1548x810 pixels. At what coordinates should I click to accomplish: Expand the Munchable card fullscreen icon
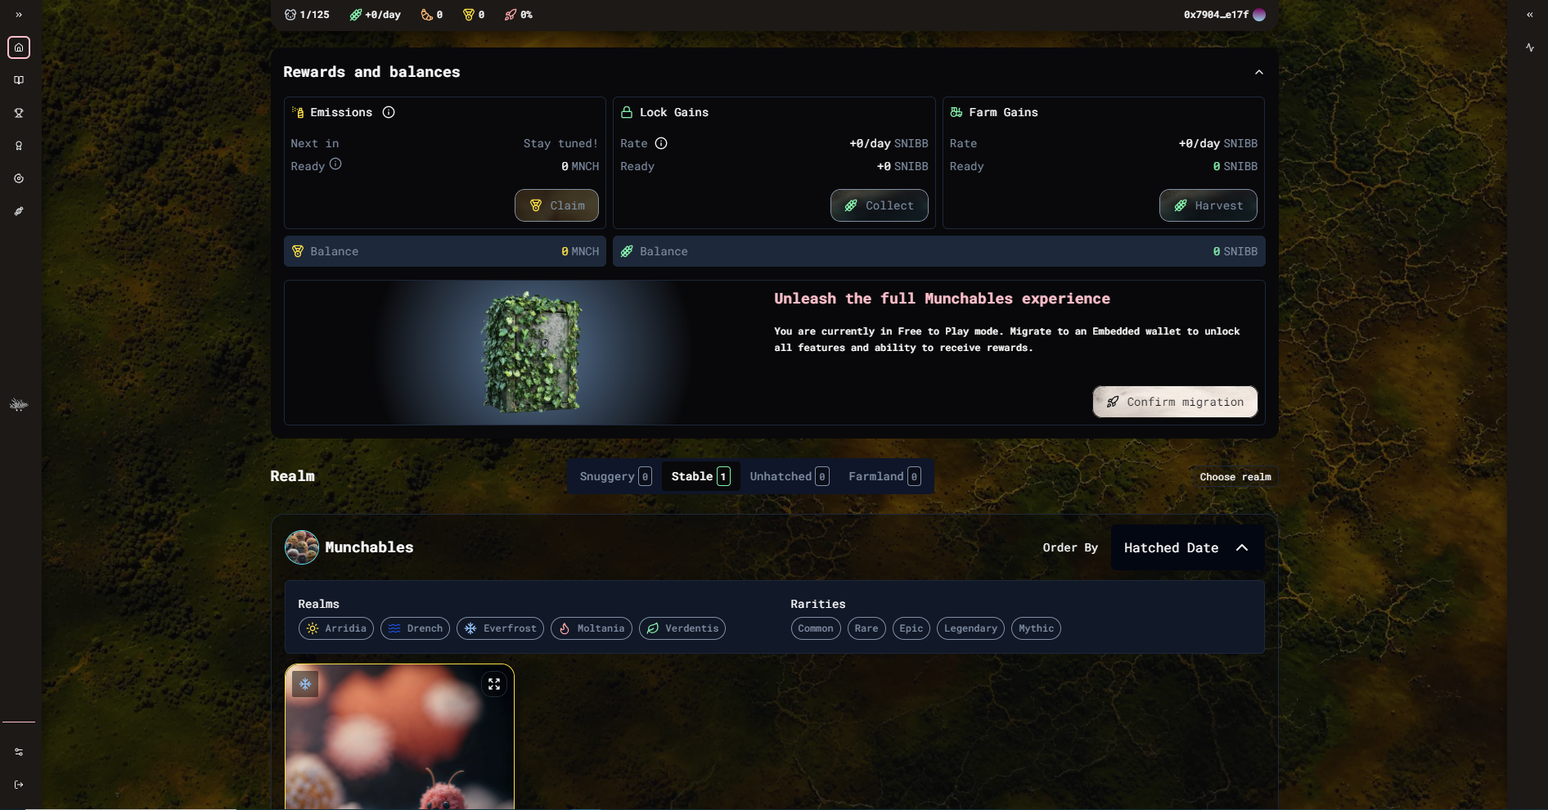(x=494, y=684)
